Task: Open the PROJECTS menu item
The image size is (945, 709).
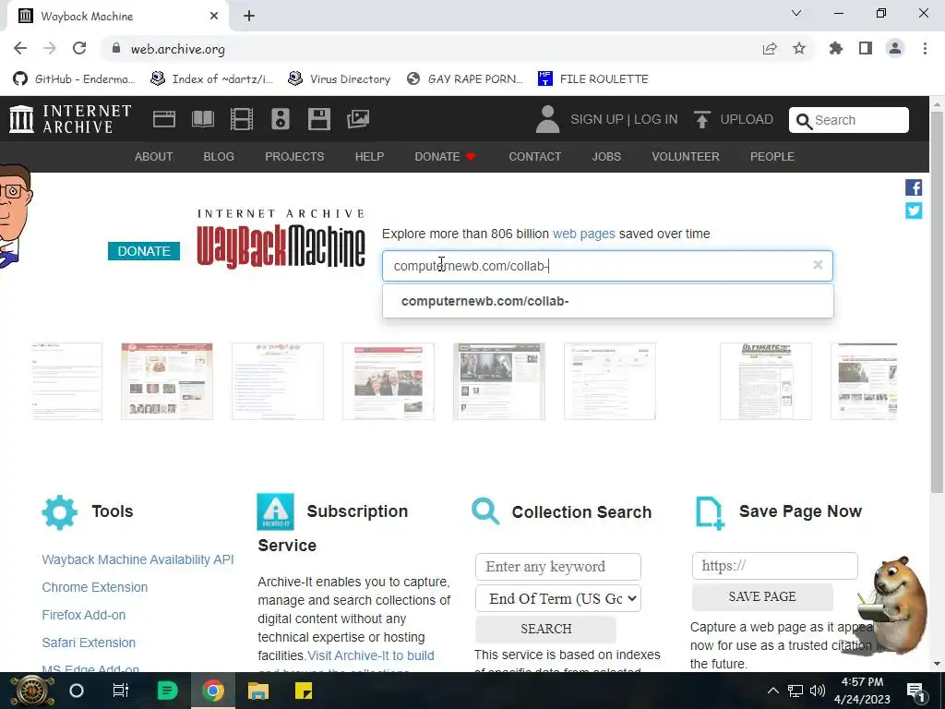Action: point(294,157)
